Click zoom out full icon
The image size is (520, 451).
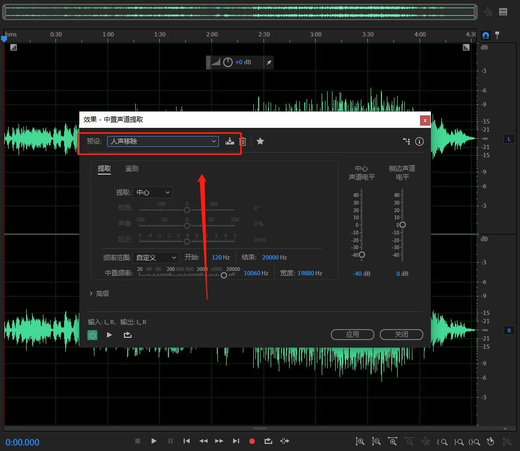425,441
